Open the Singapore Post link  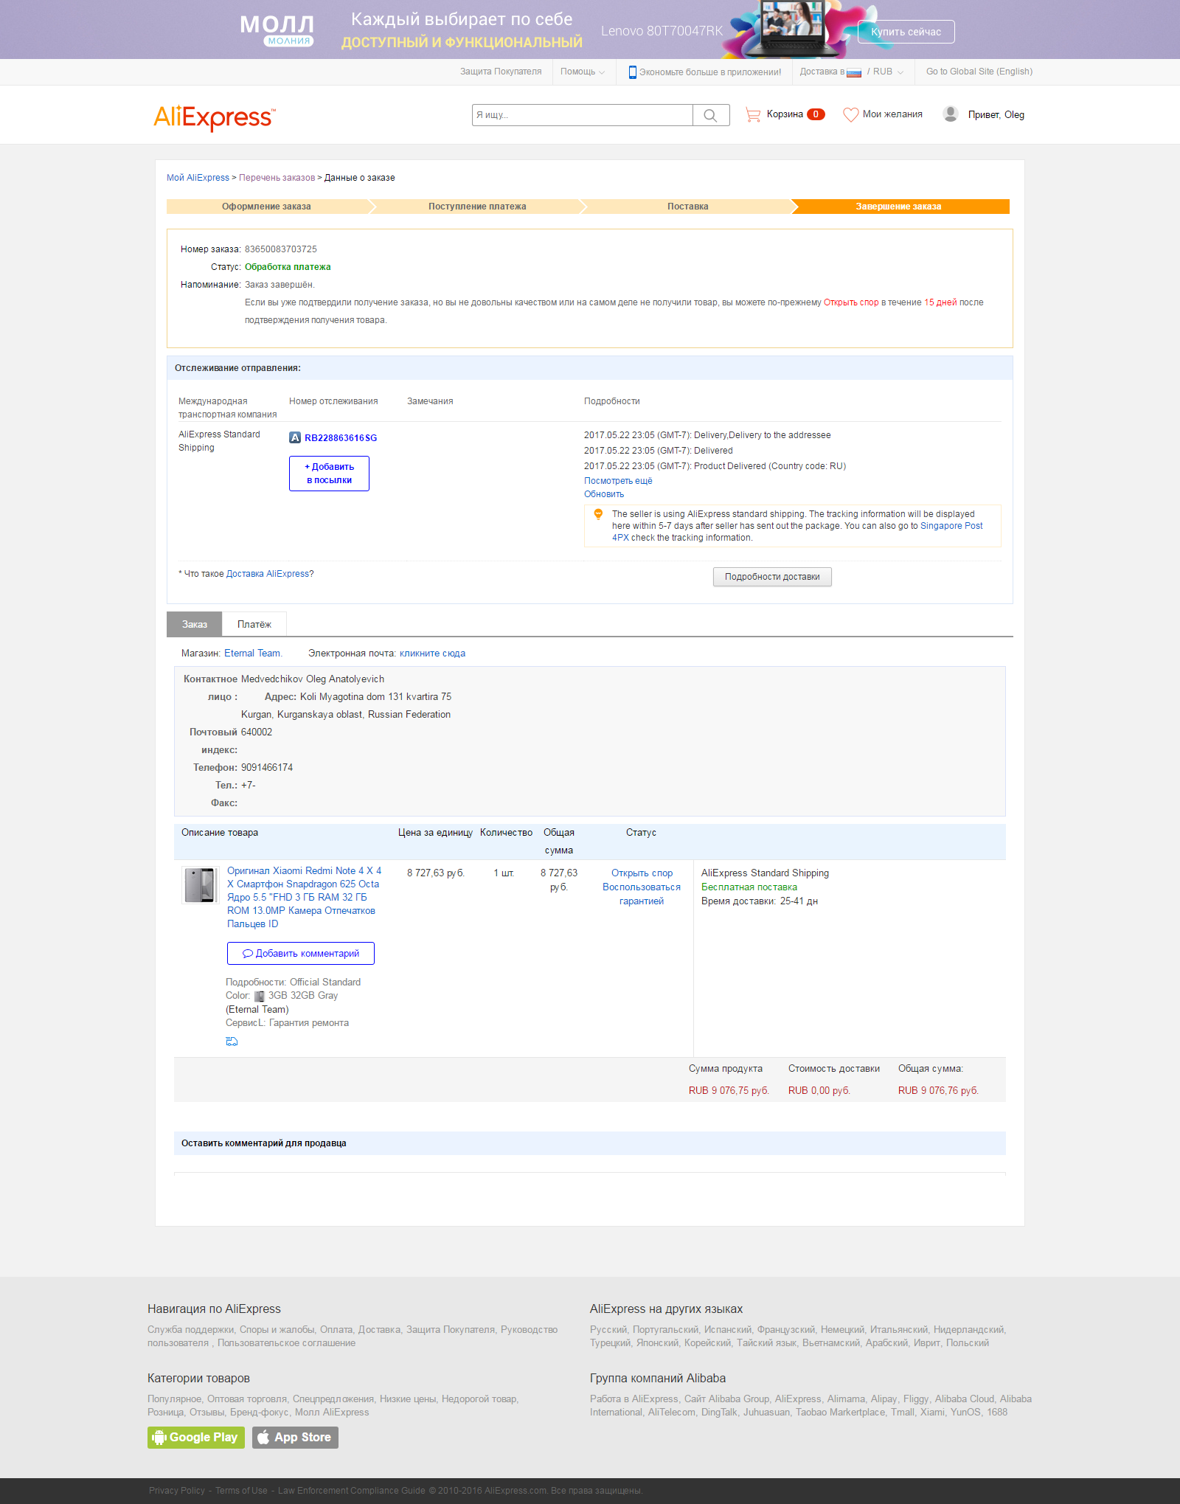(x=951, y=526)
